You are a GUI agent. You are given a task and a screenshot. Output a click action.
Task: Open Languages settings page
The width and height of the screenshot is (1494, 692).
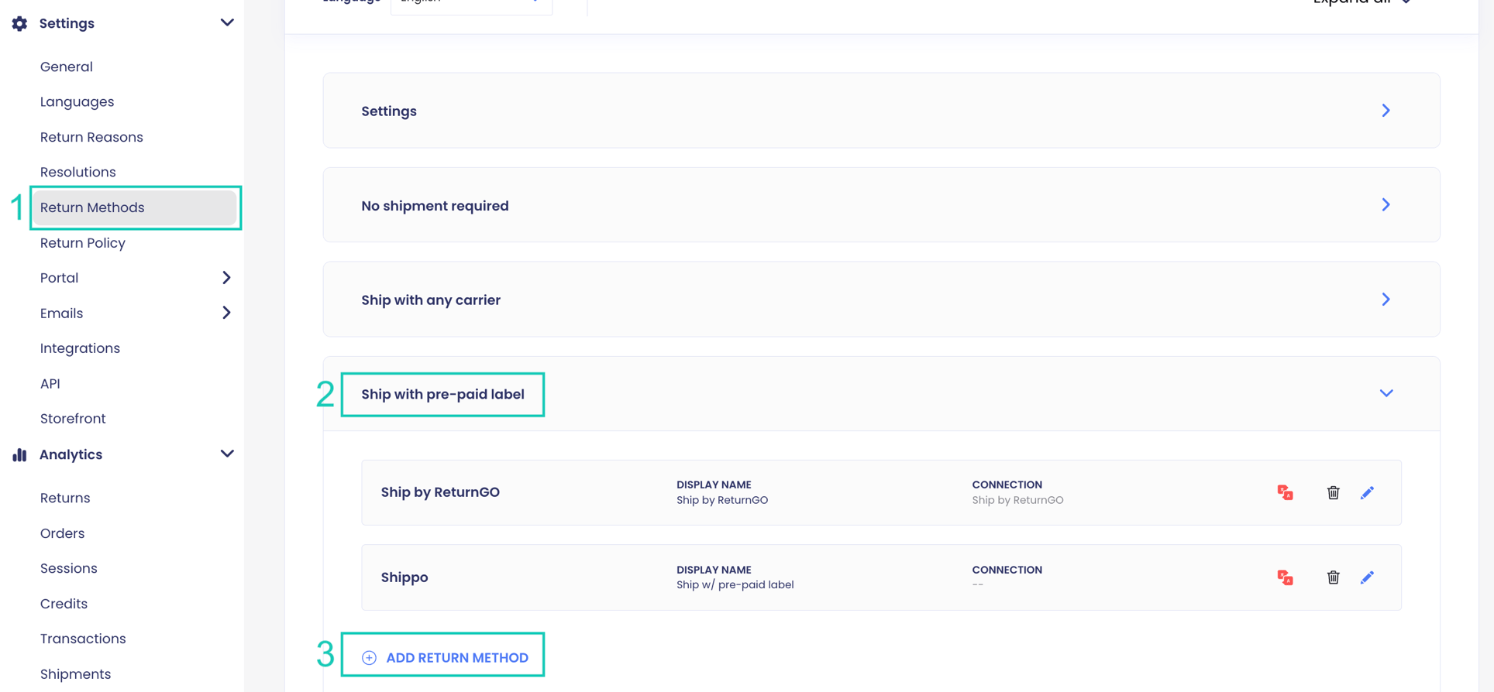[x=77, y=101]
